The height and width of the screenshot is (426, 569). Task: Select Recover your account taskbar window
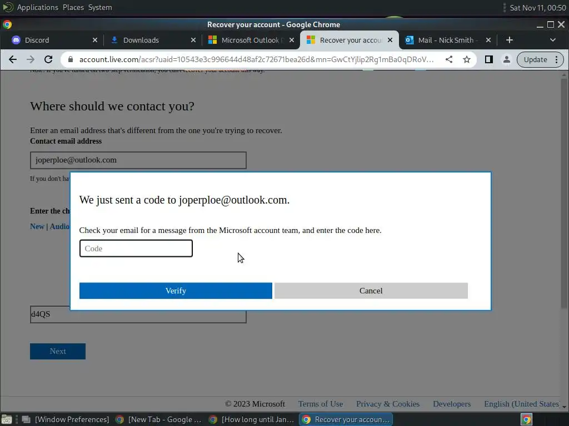(x=346, y=419)
